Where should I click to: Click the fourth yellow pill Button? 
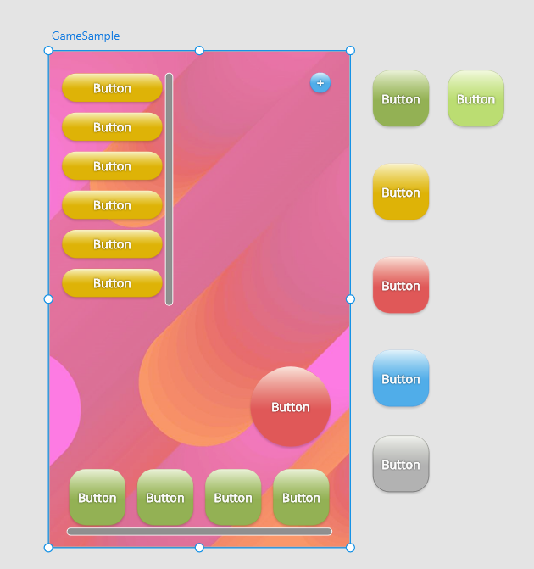pyautogui.click(x=112, y=205)
